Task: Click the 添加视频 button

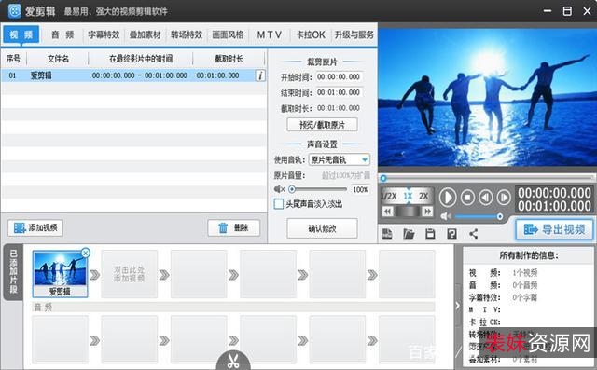Action: click(x=35, y=227)
